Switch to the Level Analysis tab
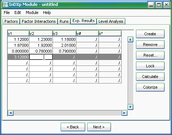Viewport: 172px width, 135px height. 111,21
